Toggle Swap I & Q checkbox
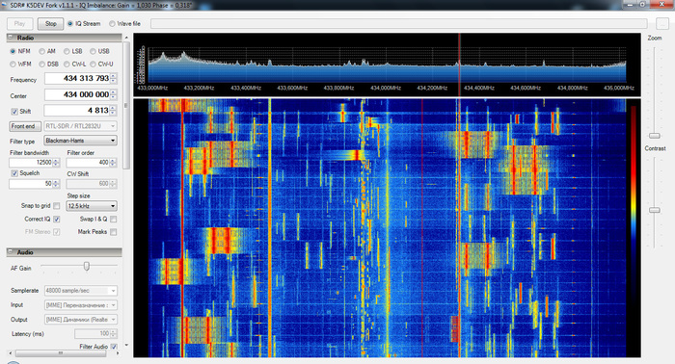 113,220
